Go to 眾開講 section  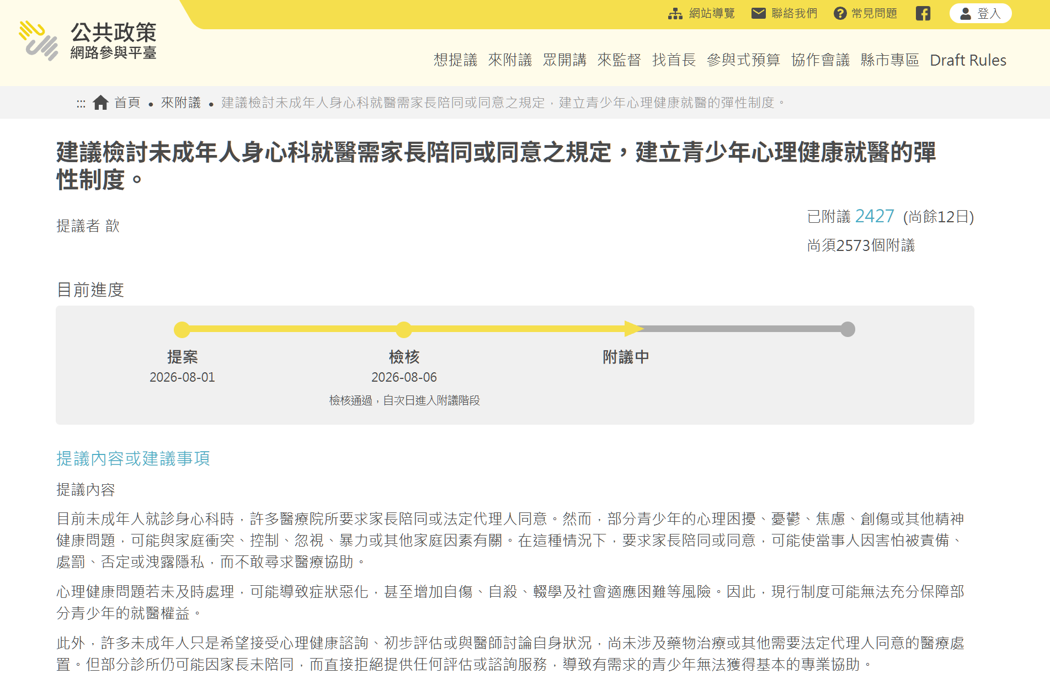click(564, 60)
